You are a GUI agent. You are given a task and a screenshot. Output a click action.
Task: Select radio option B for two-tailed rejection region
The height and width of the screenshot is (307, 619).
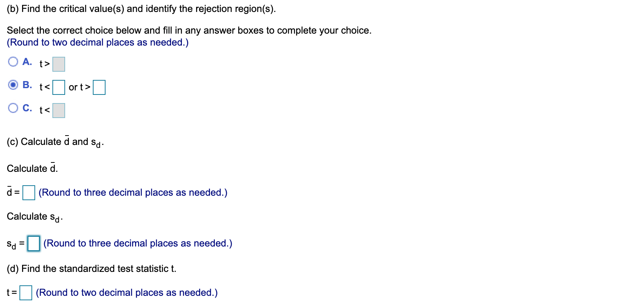point(13,85)
